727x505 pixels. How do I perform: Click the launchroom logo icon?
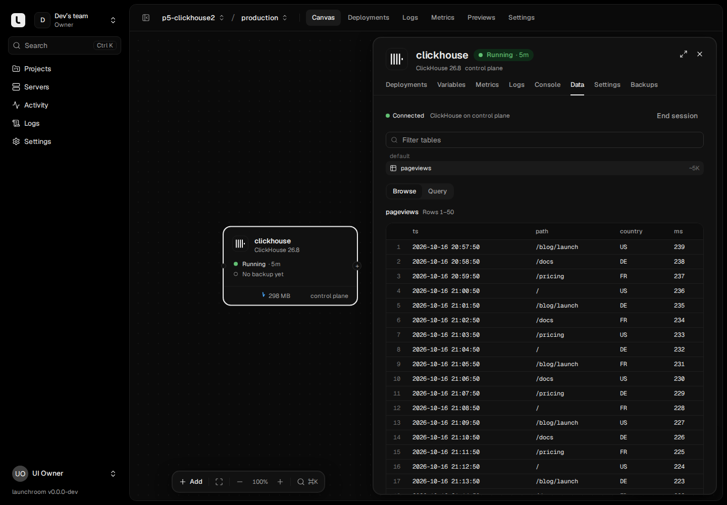(18, 20)
